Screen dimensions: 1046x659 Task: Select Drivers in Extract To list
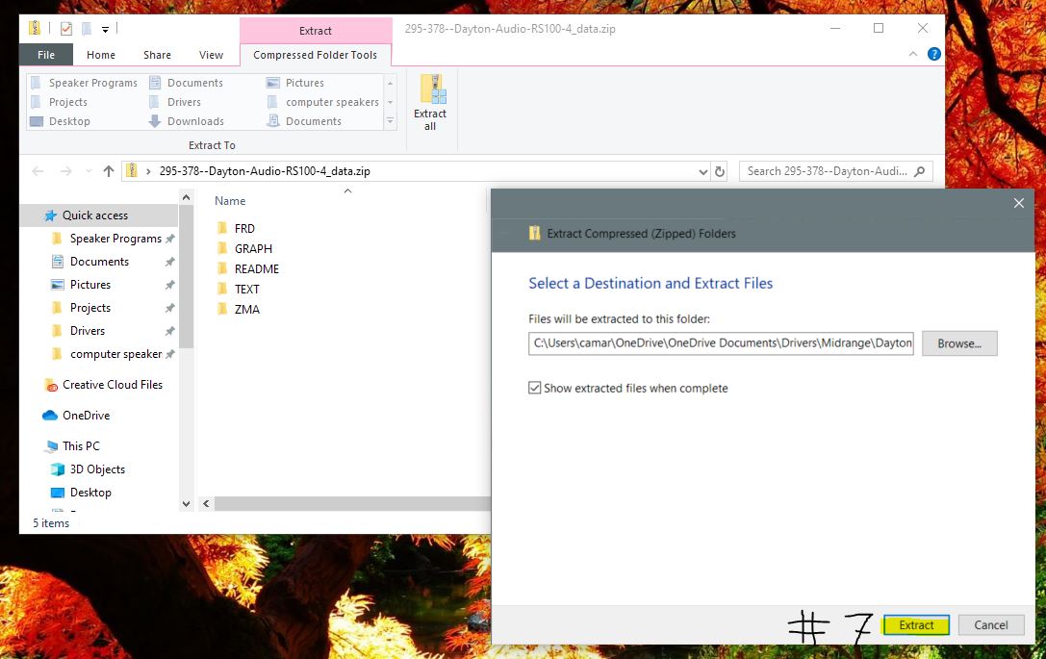coord(175,102)
